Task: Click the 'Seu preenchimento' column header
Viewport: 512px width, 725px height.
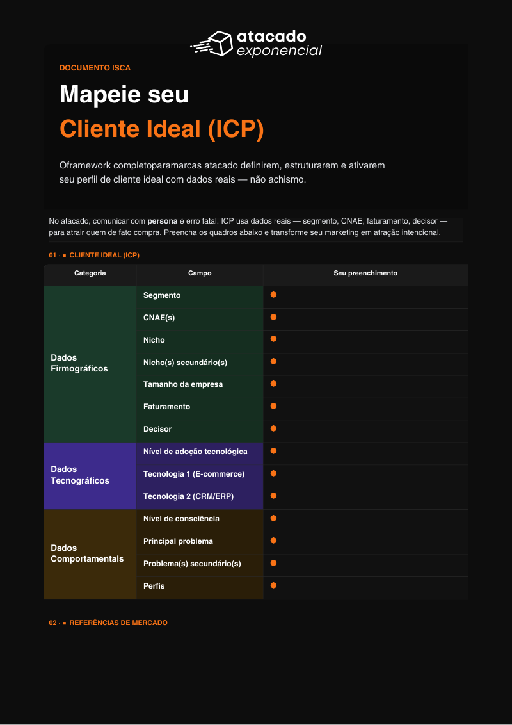Action: tap(365, 273)
